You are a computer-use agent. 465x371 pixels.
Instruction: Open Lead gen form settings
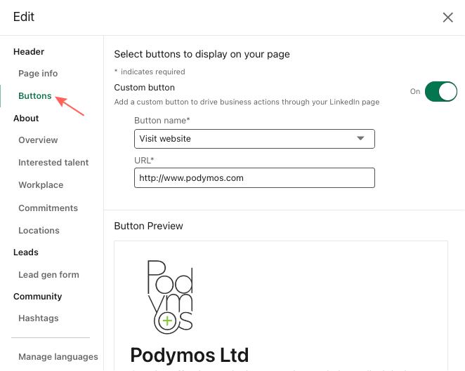[x=48, y=275]
